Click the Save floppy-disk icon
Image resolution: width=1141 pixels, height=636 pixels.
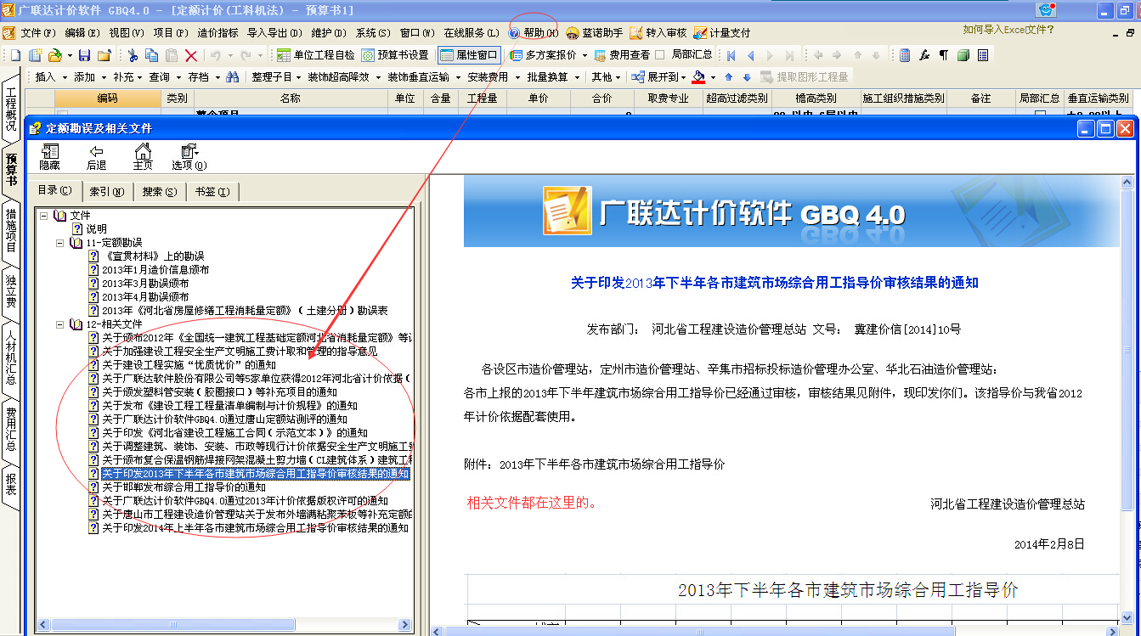coord(84,55)
